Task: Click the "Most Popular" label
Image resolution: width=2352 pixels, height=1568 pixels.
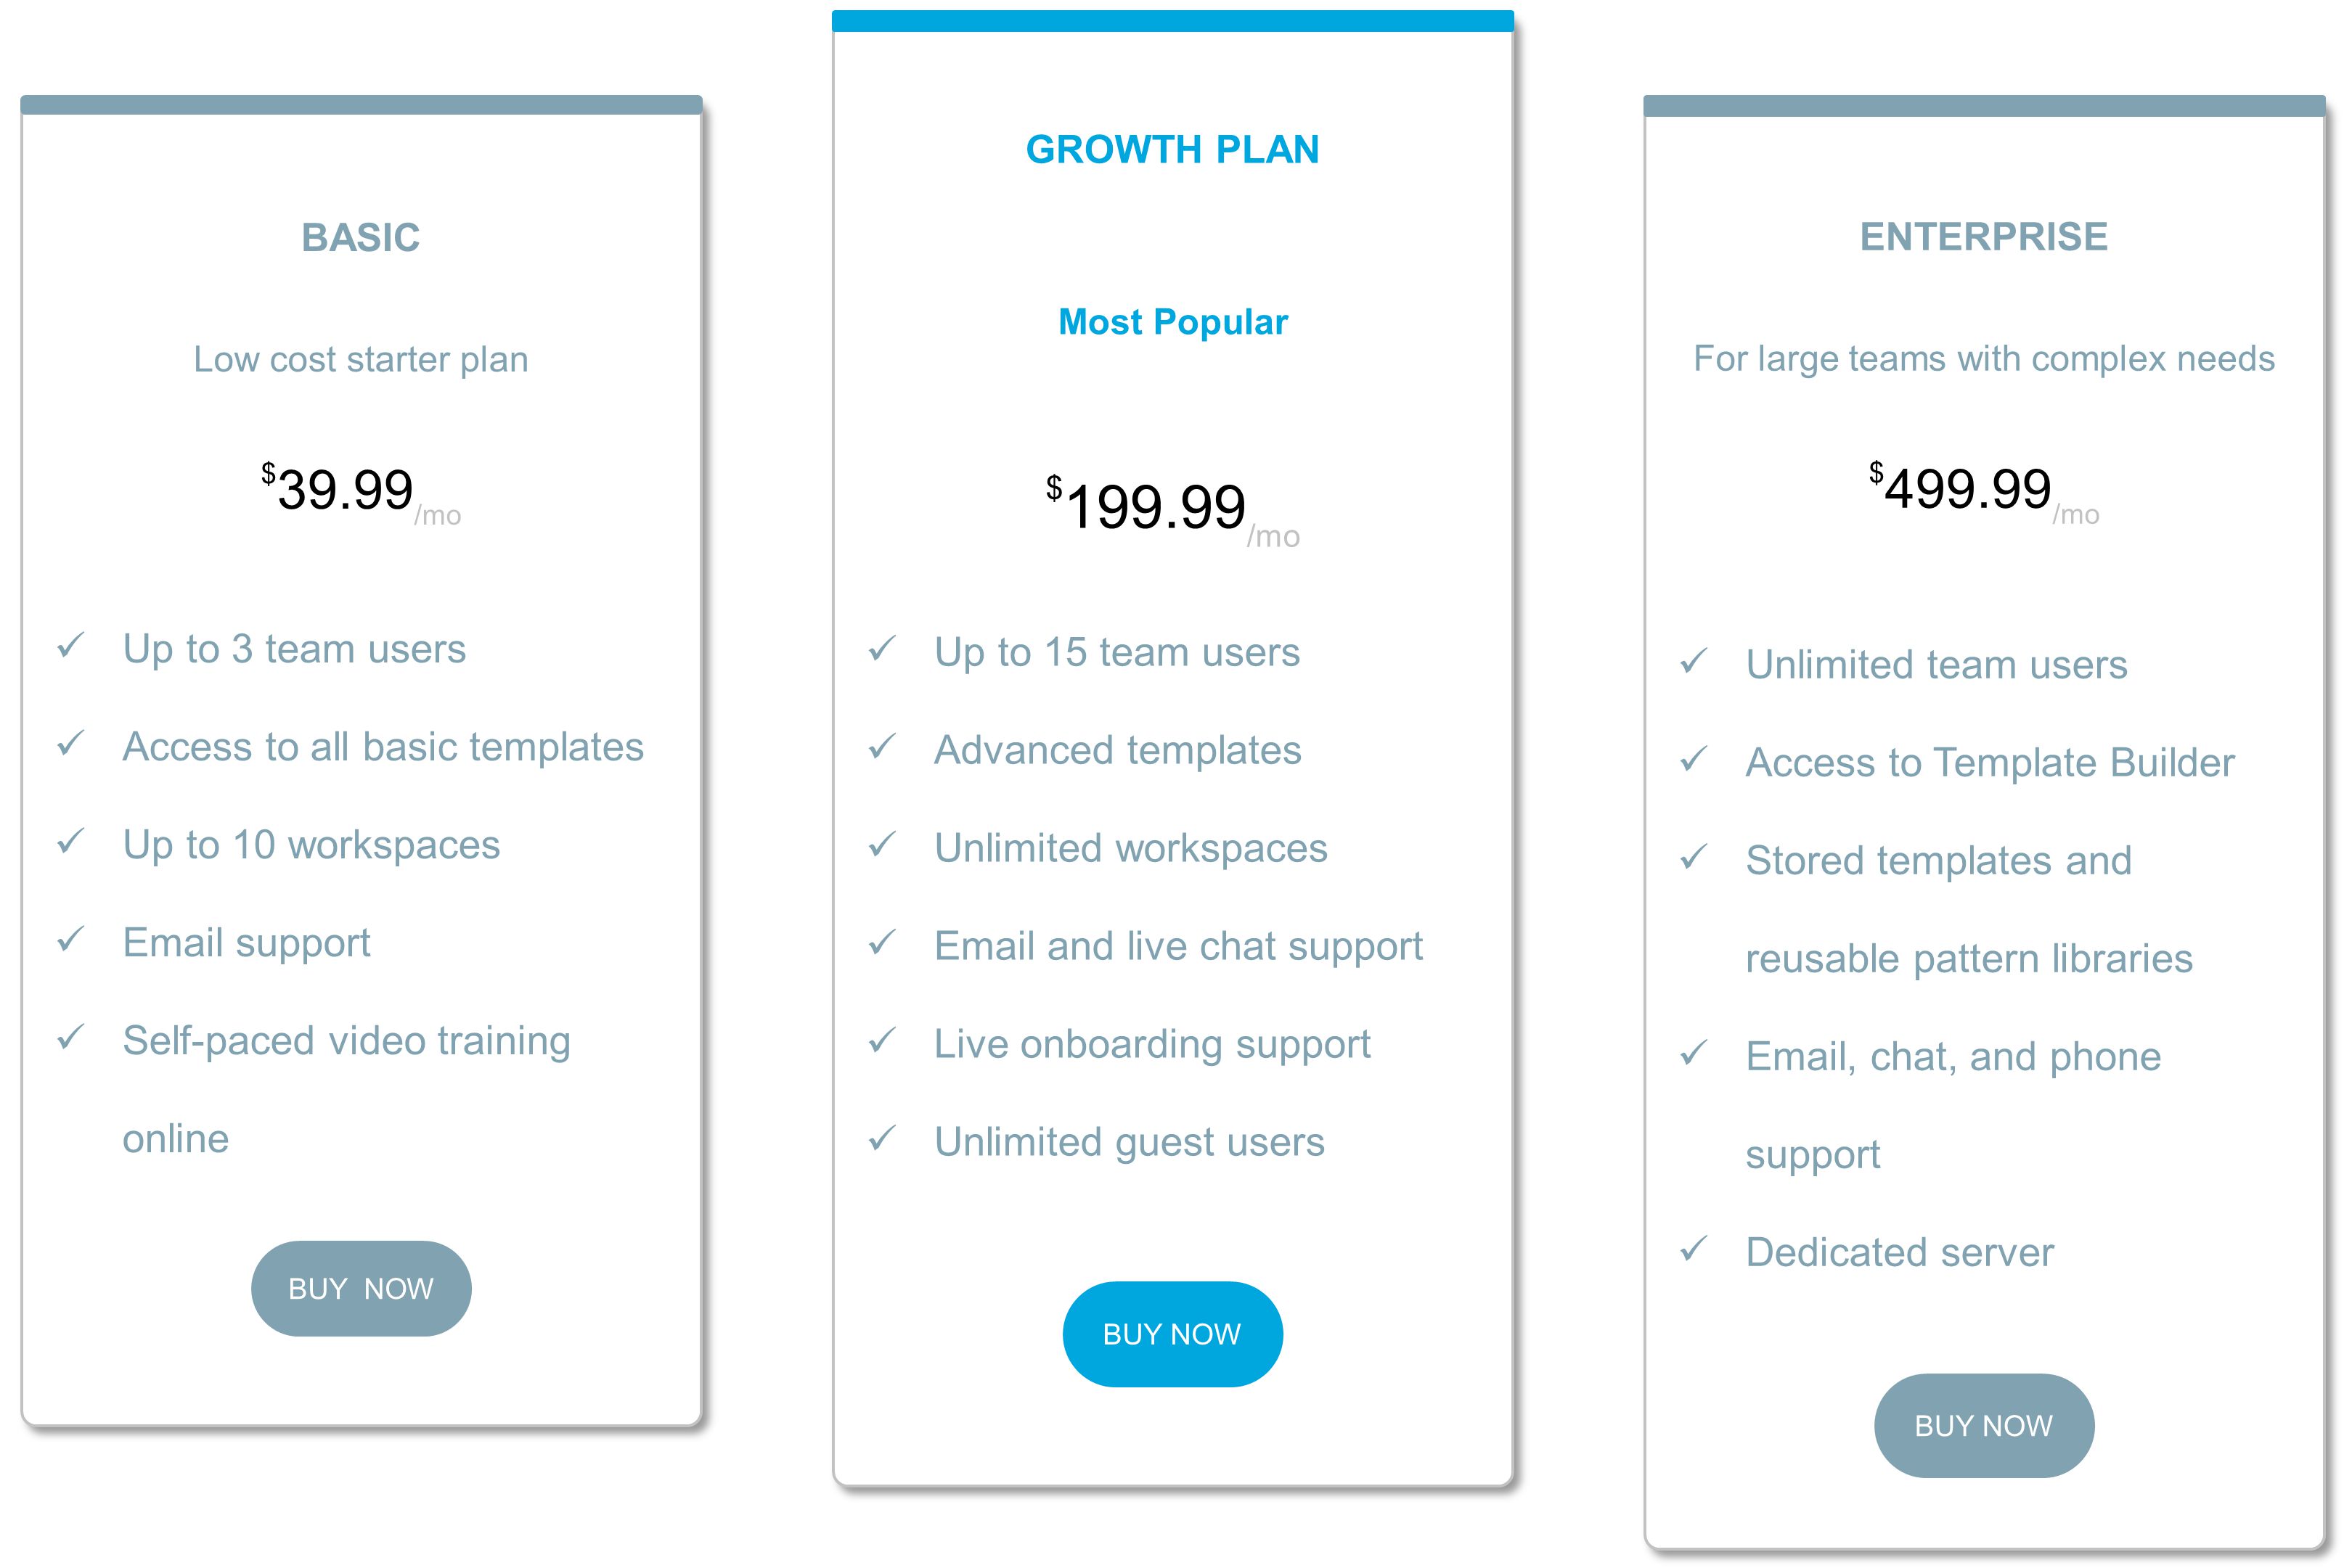Action: coord(1172,322)
